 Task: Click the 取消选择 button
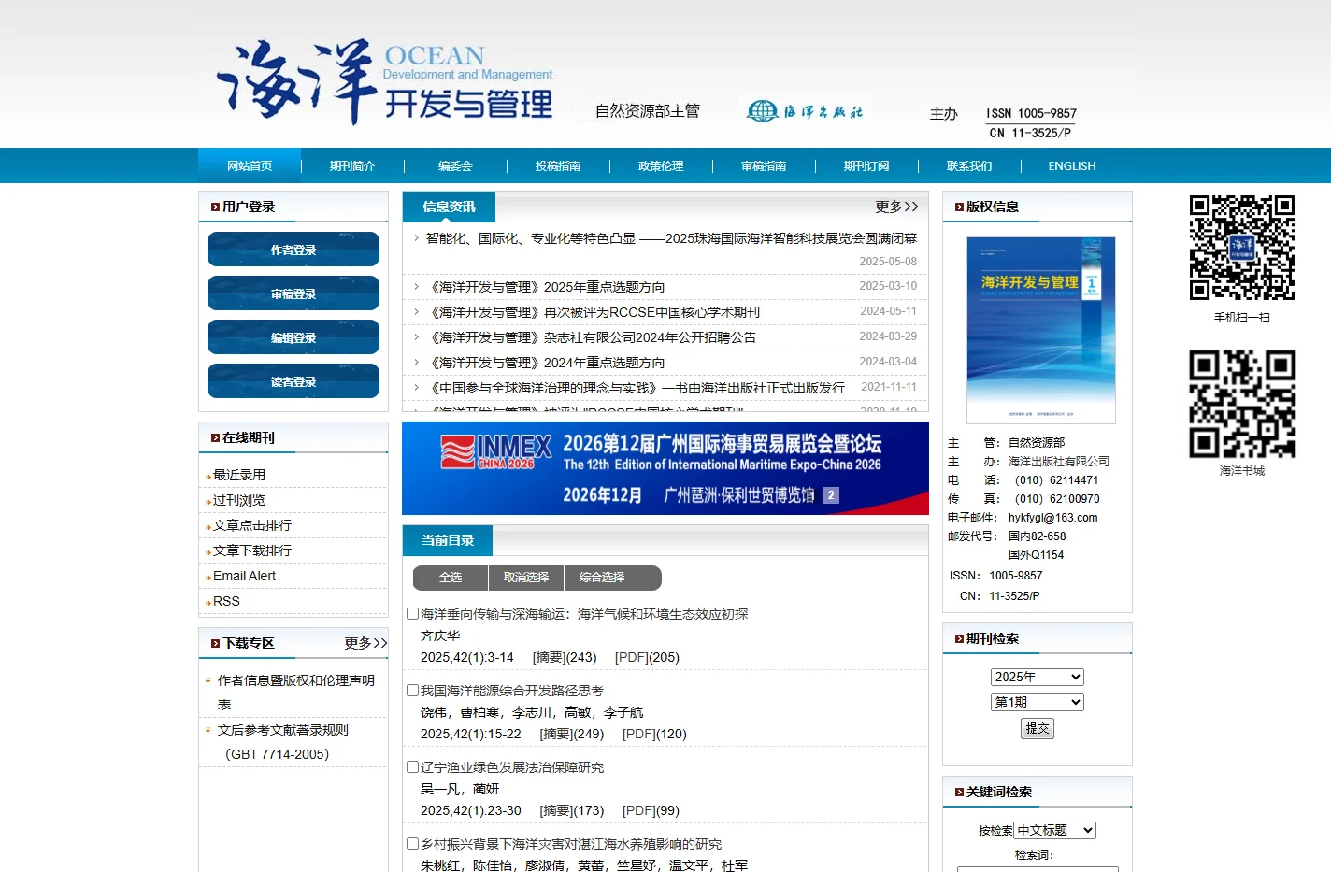pos(526,578)
